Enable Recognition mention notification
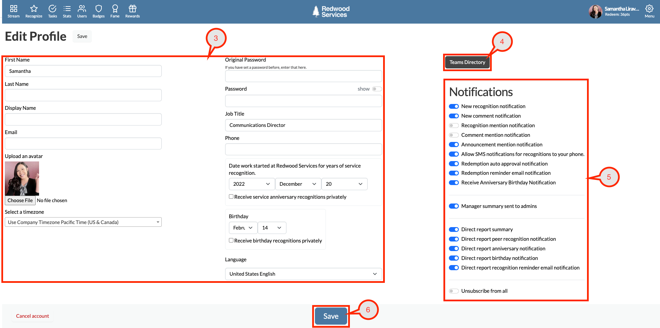 [454, 125]
